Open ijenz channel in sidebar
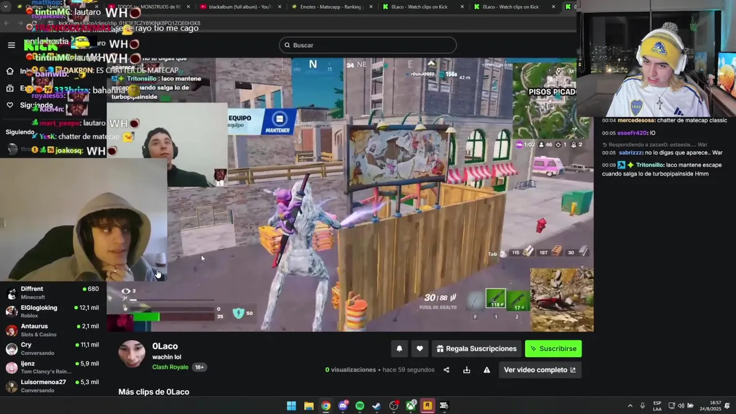The image size is (736, 414). click(x=53, y=367)
